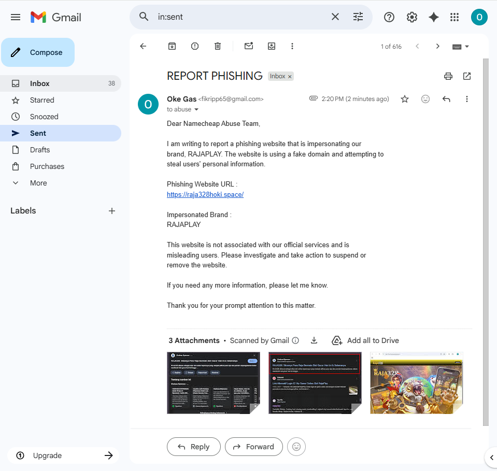Print all messages icon
497x471 pixels.
tap(448, 76)
